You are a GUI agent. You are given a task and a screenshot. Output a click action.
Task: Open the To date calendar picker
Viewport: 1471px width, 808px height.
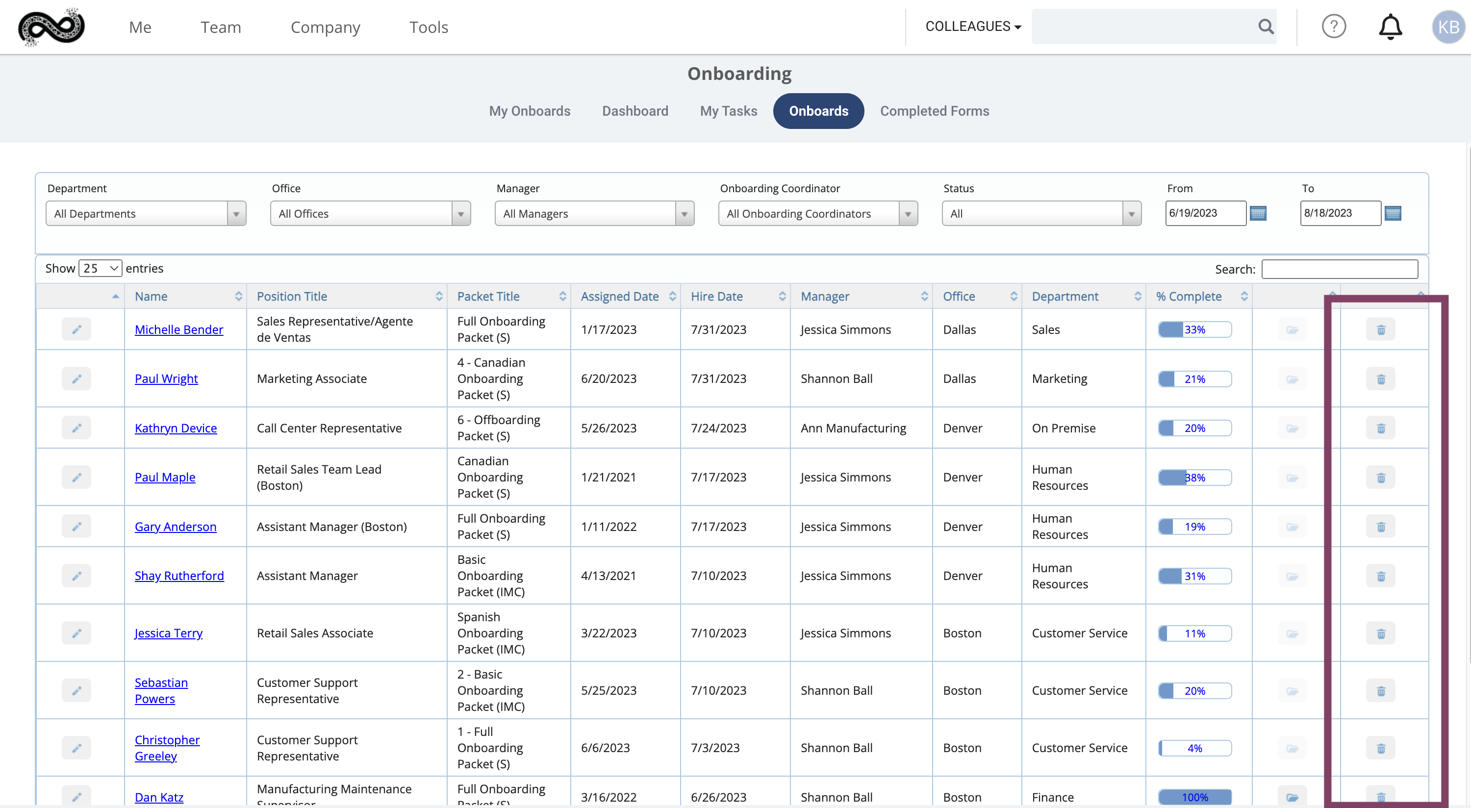1393,213
